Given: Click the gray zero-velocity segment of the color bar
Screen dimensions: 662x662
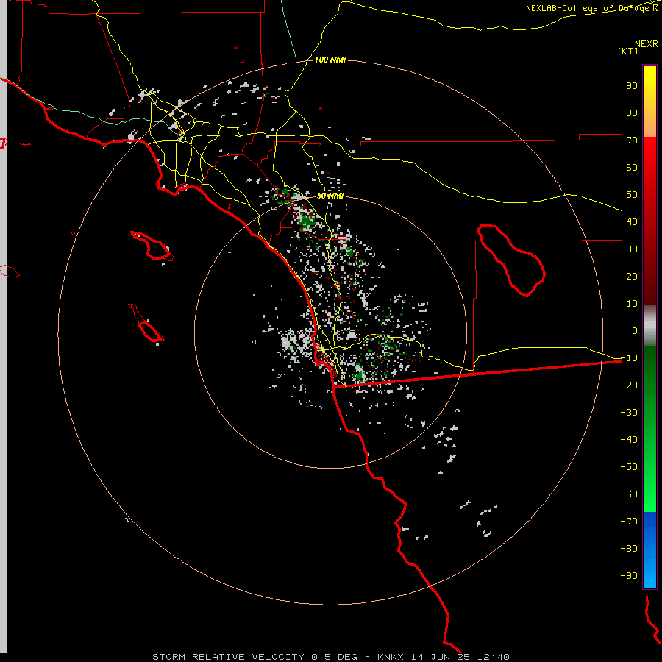Looking at the screenshot, I should pos(649,326).
